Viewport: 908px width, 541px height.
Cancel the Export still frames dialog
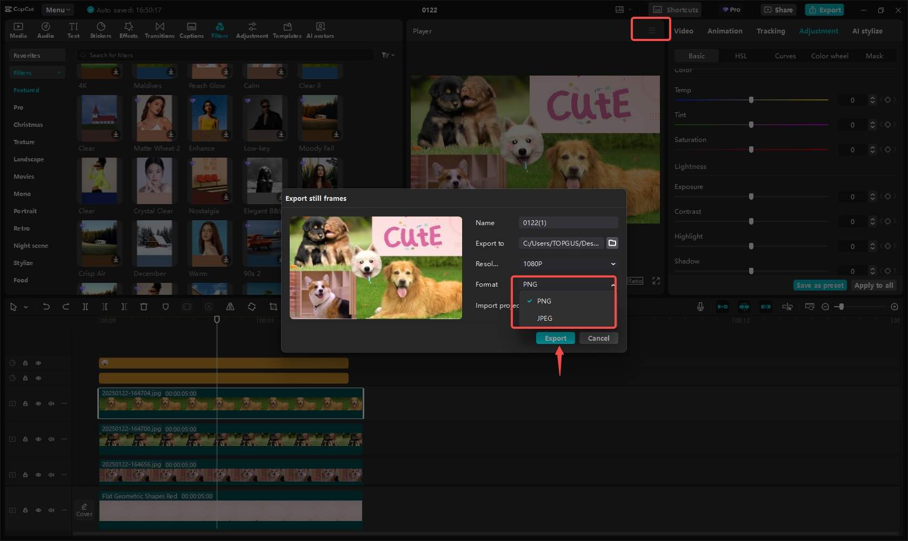pos(598,338)
